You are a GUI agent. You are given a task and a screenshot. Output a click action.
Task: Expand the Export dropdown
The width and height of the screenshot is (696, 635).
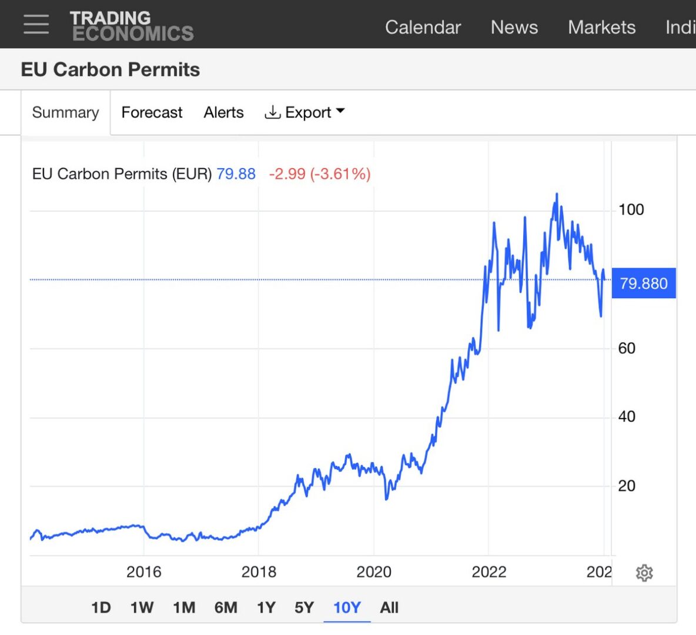coord(304,112)
